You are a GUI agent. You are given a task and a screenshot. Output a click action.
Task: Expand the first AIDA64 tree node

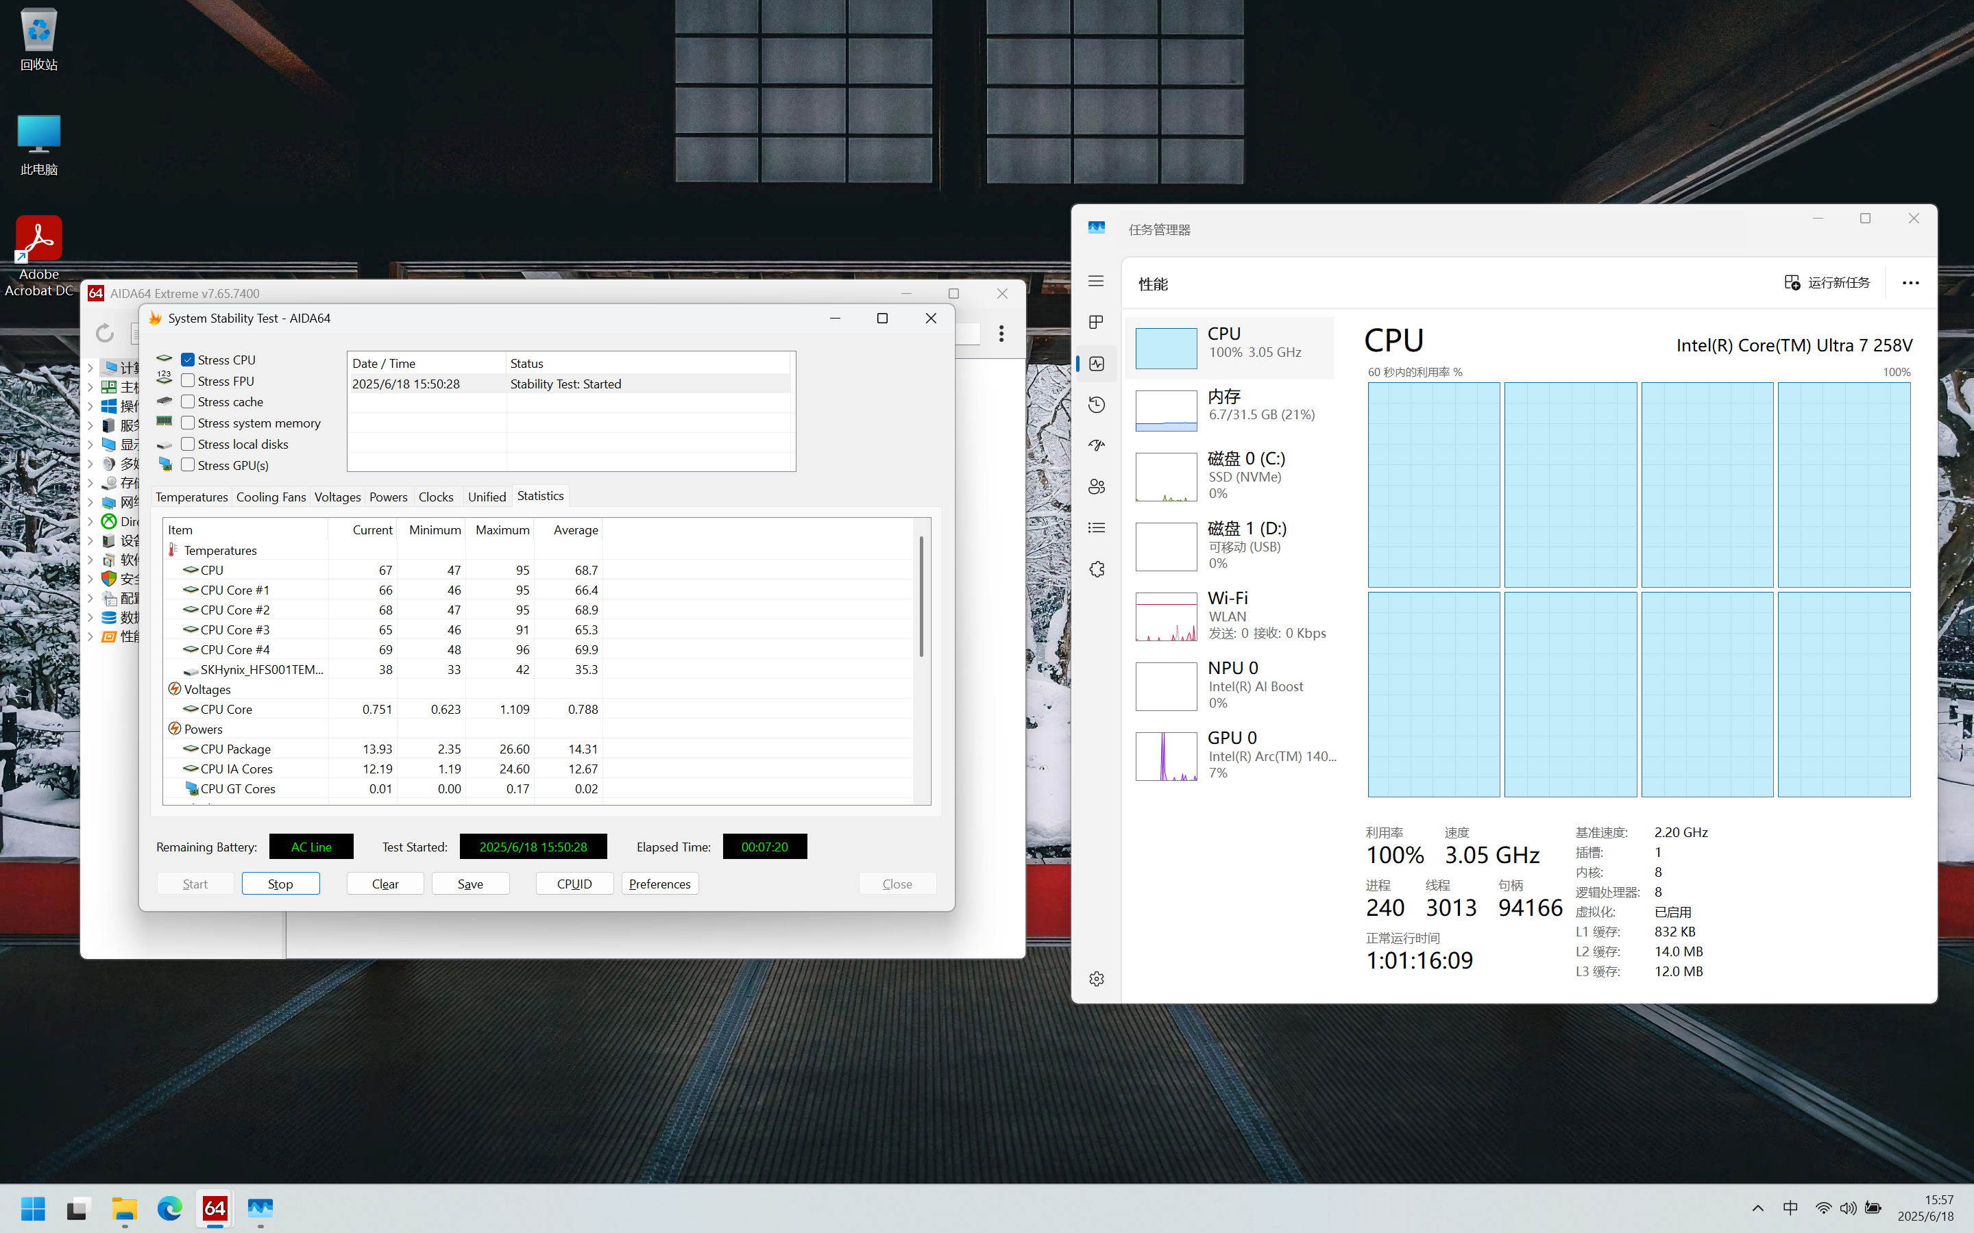click(x=90, y=368)
